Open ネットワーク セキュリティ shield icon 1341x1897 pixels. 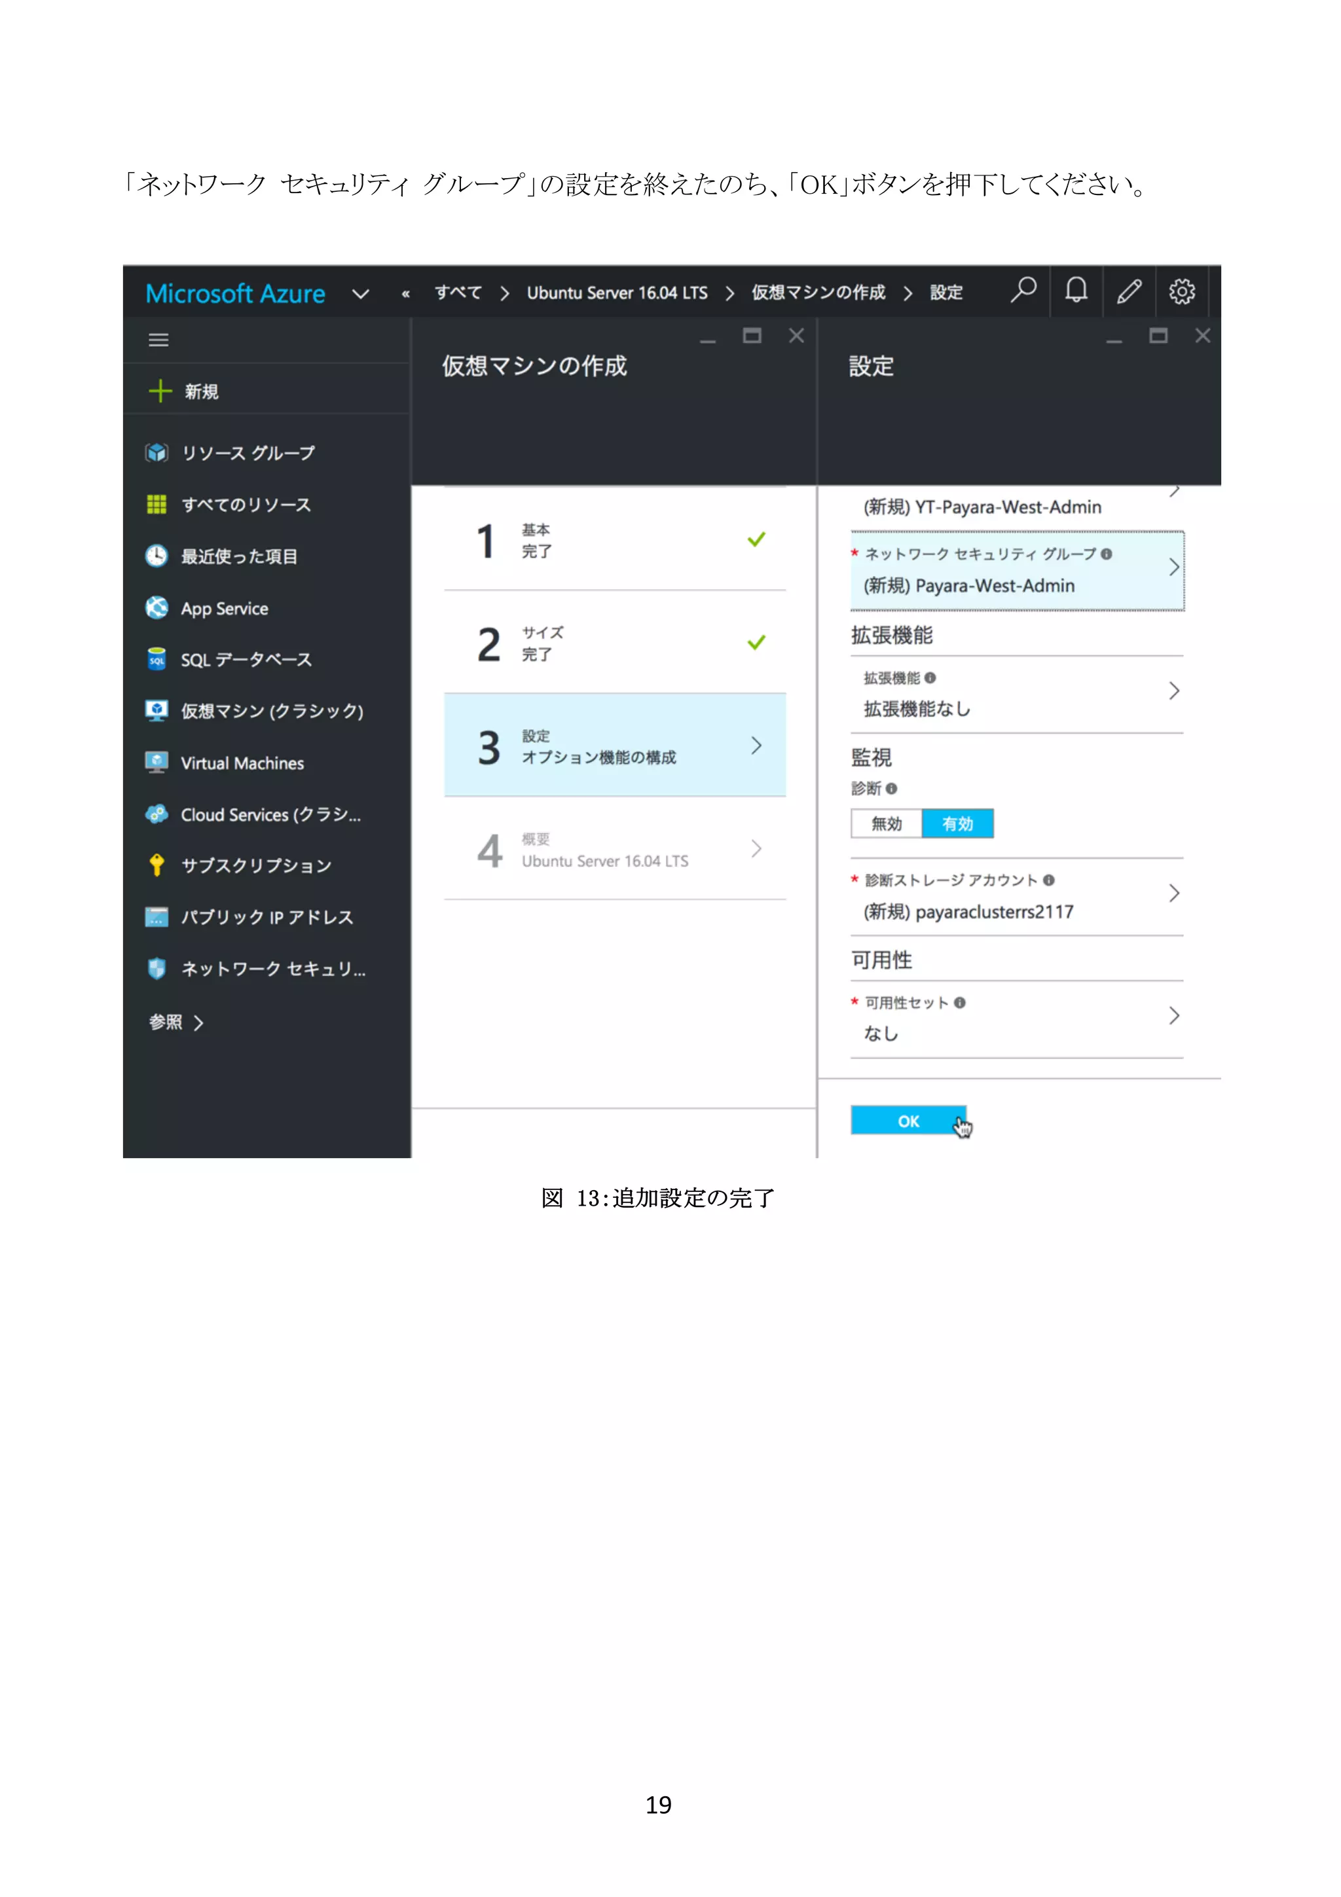tap(156, 967)
